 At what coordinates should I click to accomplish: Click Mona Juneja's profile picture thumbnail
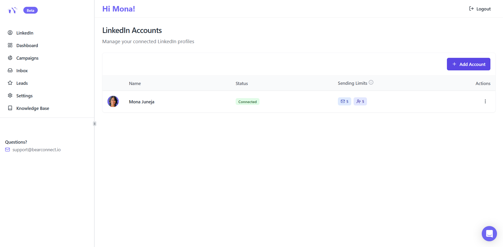click(113, 101)
